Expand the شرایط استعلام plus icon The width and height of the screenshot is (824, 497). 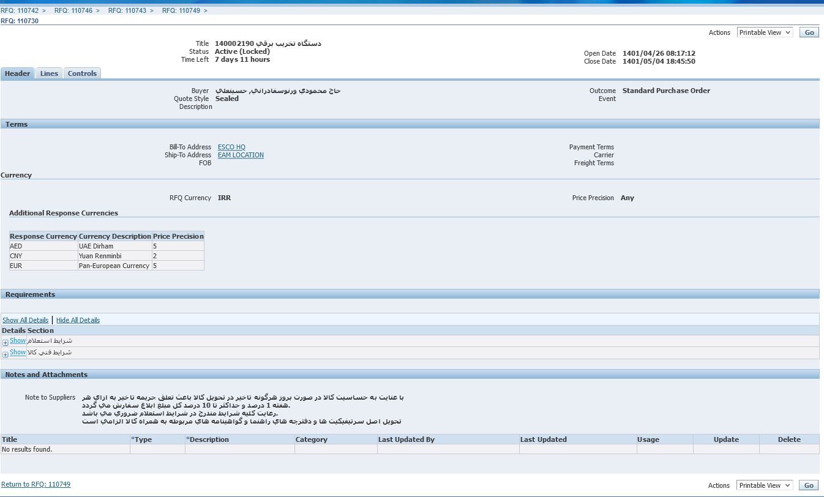click(6, 343)
